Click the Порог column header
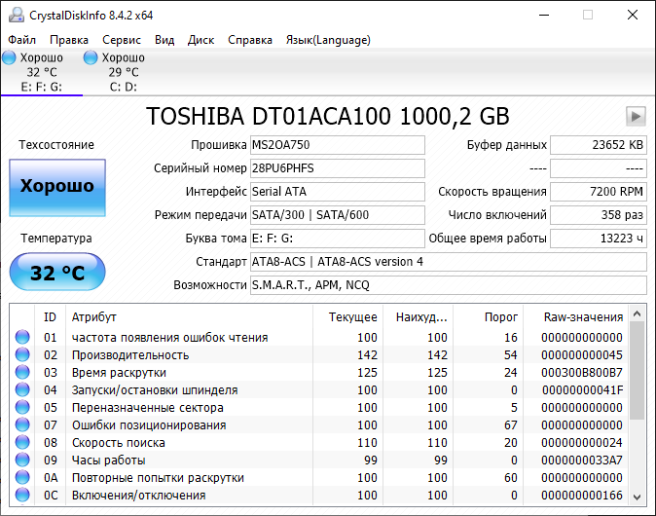Viewport: 656px width, 516px height. click(489, 317)
